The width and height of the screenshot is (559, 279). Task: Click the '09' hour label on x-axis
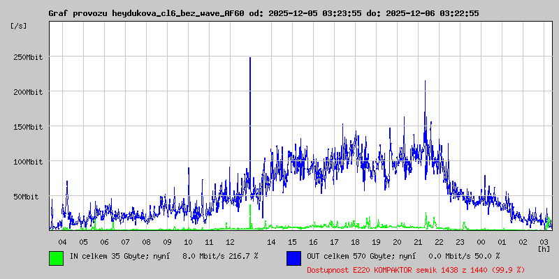coord(167,242)
